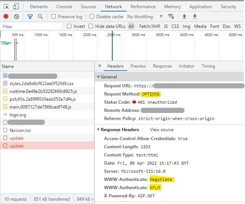Show the Initiator detail tab
245x204 pixels.
pos(187,66)
